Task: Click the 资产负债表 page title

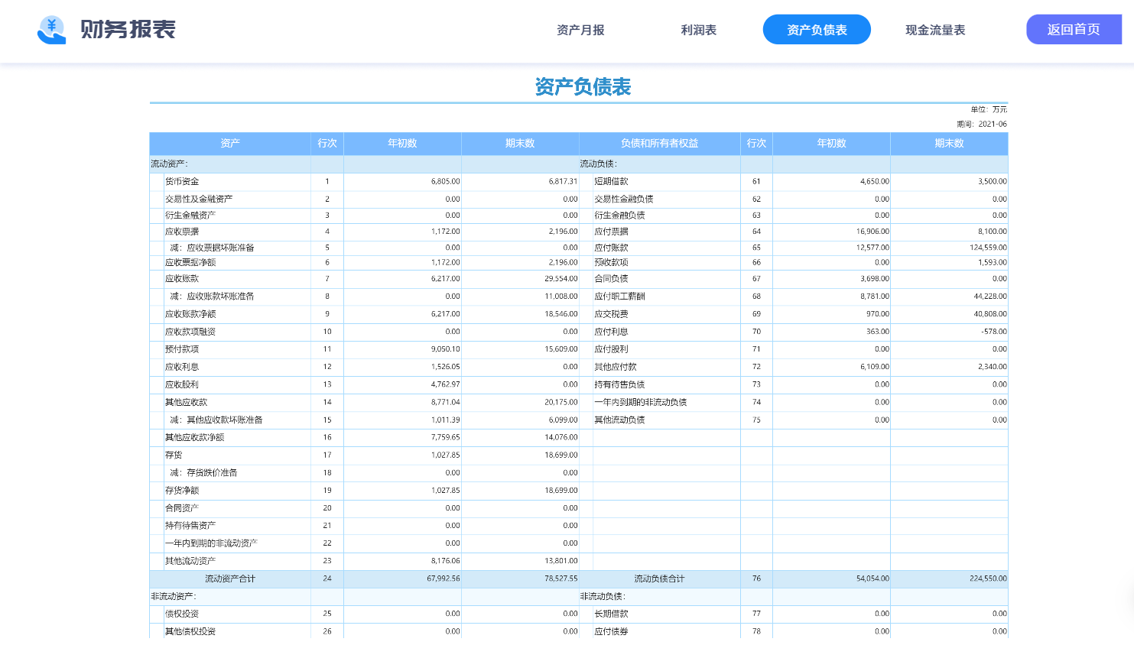Action: coord(583,86)
